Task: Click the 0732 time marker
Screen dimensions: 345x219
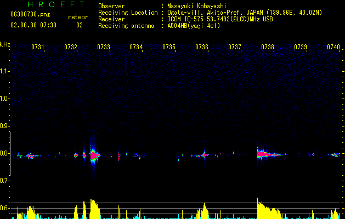Action: coord(71,47)
